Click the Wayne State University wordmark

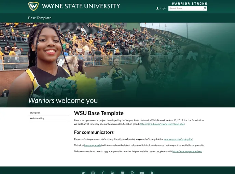pyautogui.click(x=81, y=6)
